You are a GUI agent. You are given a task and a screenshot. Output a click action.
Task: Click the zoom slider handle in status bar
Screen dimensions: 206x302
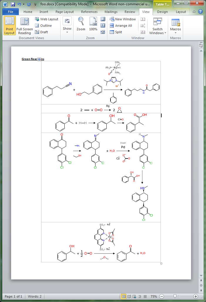(175, 296)
